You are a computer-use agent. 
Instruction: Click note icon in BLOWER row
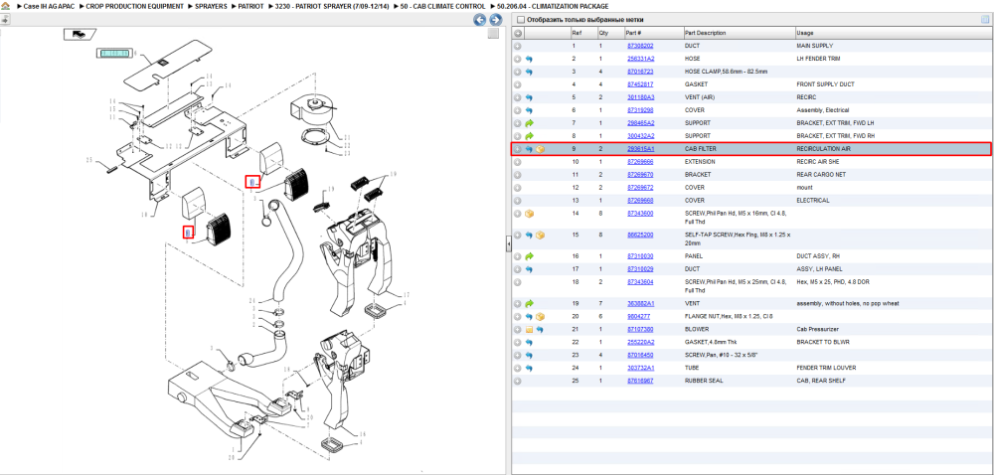click(530, 329)
